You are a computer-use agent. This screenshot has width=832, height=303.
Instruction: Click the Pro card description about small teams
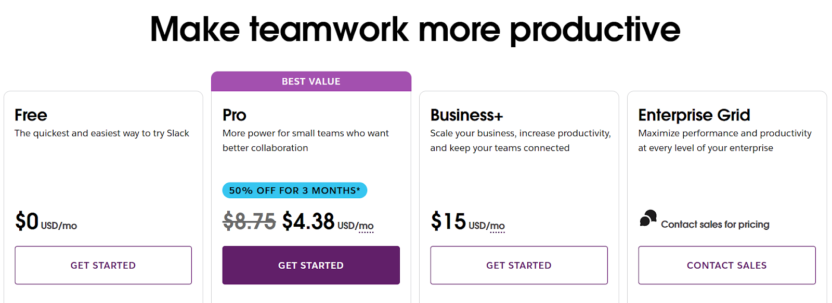pos(304,140)
